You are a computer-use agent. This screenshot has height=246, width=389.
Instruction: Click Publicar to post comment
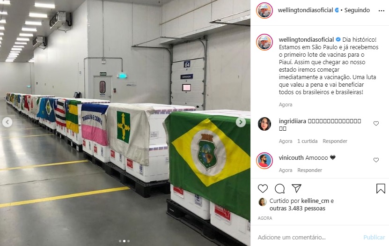pyautogui.click(x=374, y=237)
